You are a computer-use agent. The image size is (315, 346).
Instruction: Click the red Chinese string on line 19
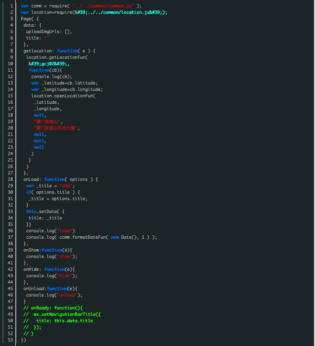pos(47,122)
